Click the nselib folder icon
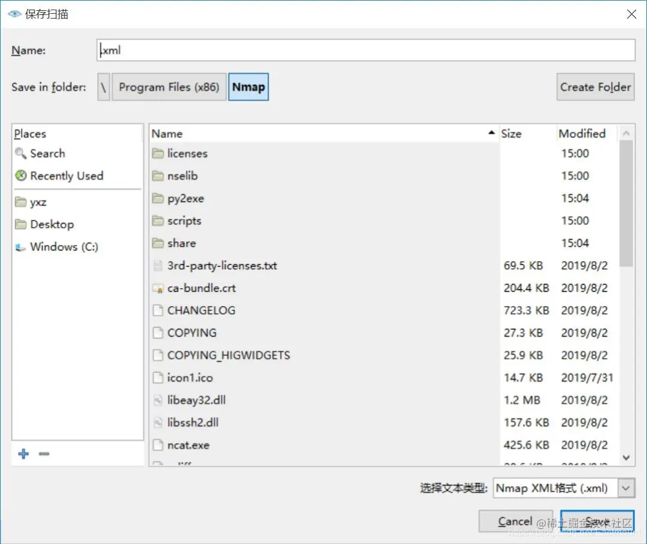 click(158, 176)
